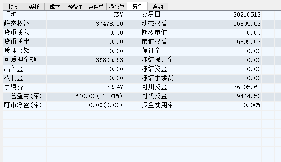Select the 动态权益 value cell

click(x=223, y=24)
